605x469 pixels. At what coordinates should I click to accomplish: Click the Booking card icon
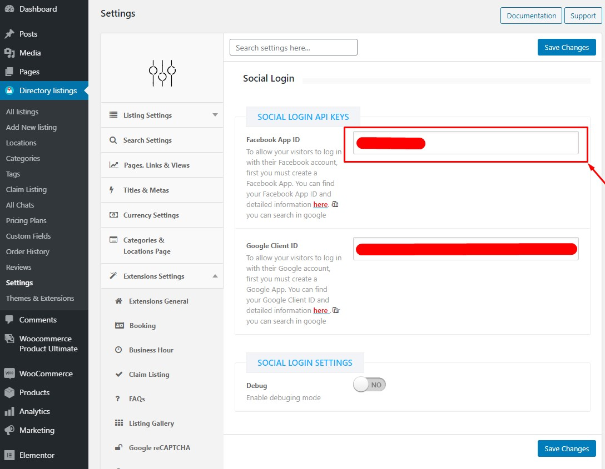(120, 325)
